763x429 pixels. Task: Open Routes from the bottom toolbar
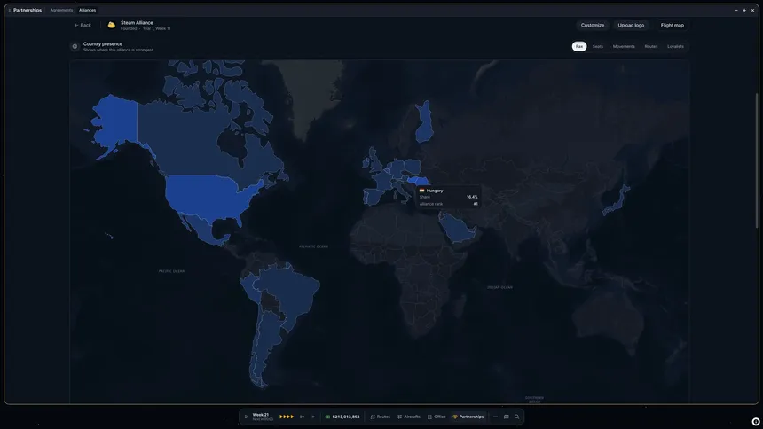click(x=380, y=417)
